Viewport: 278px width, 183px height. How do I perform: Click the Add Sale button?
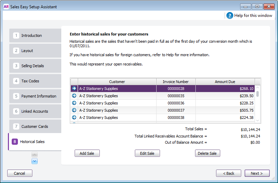(x=87, y=153)
